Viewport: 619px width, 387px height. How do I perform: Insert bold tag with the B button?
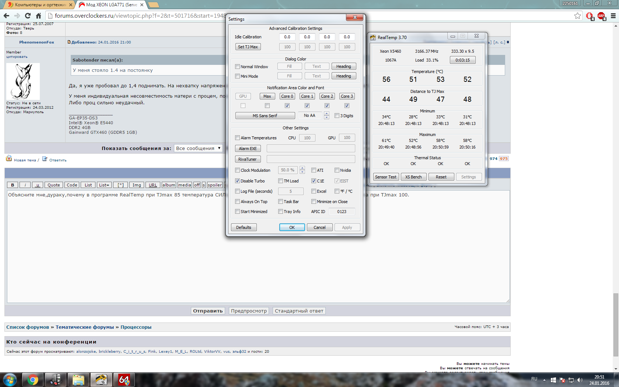pyautogui.click(x=13, y=185)
